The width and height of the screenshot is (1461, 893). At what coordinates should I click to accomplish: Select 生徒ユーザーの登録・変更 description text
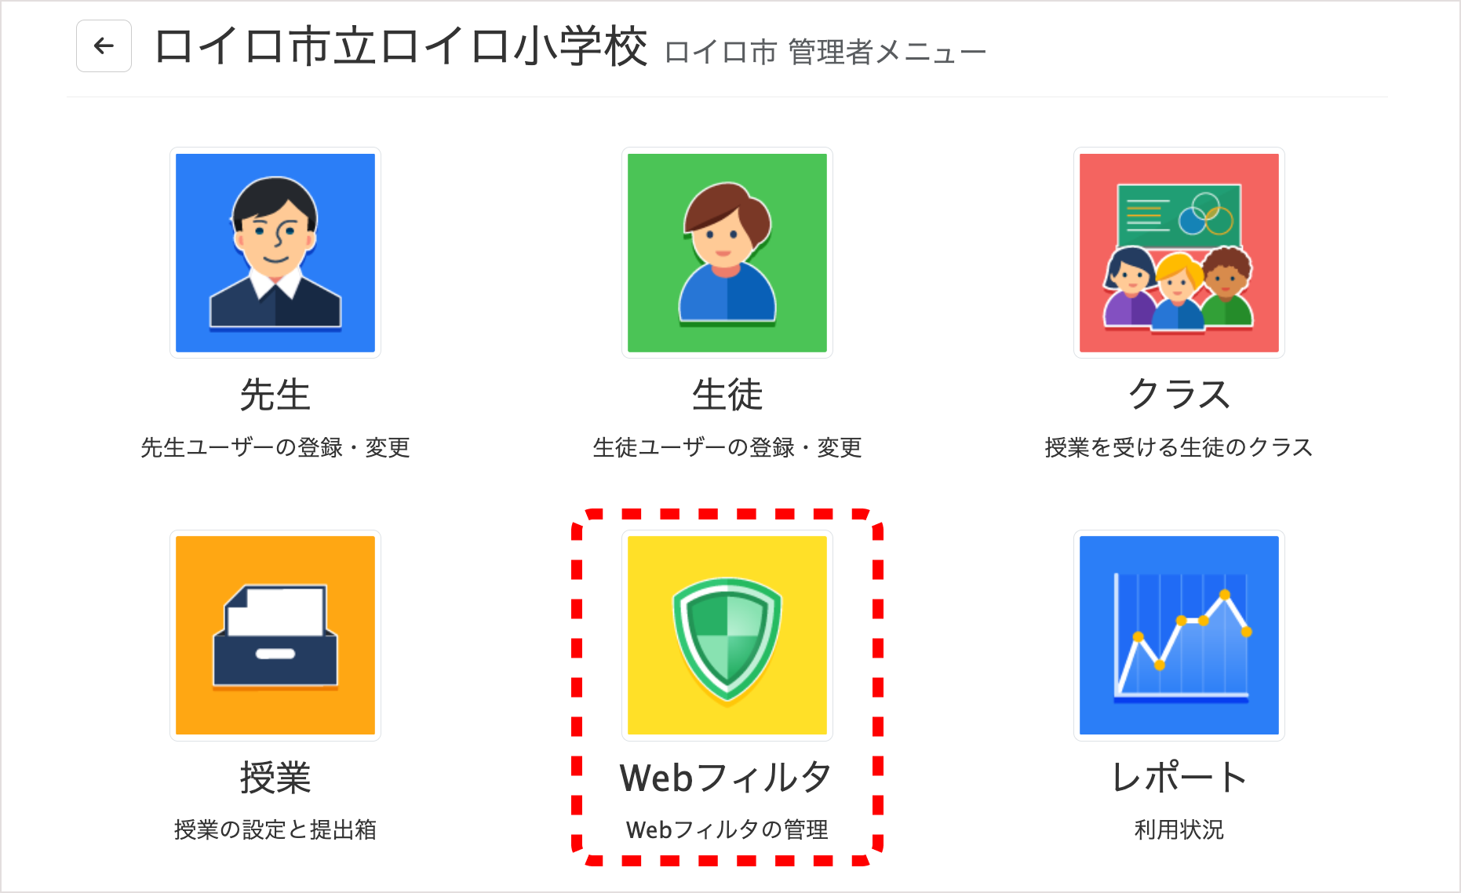click(727, 447)
